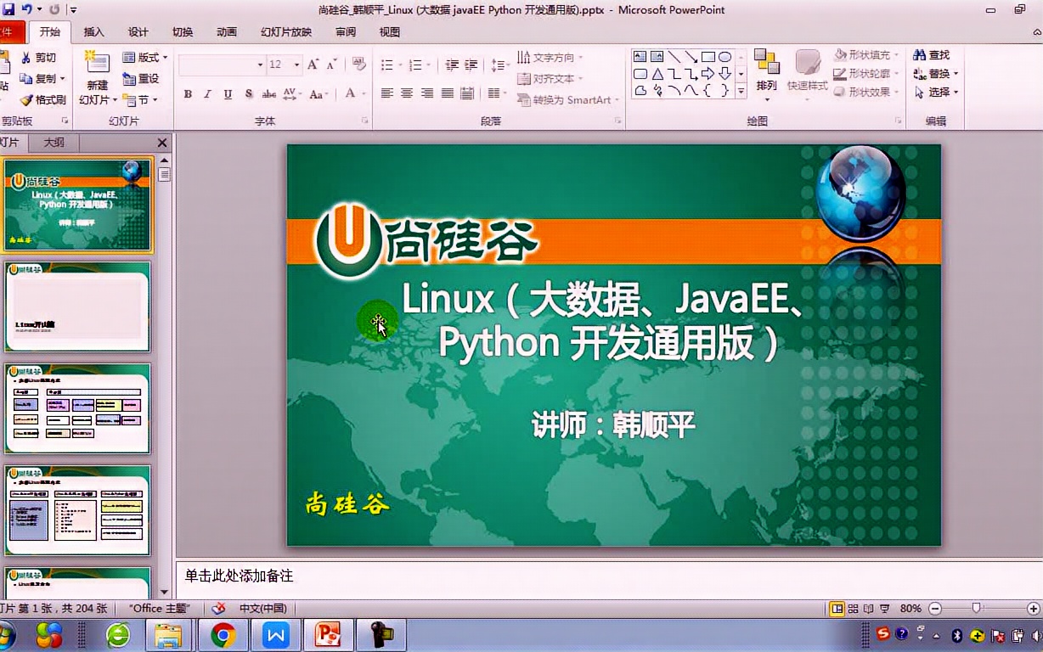Select the rectangle shape tool
Screen dimensions: 1043x652
coord(708,56)
